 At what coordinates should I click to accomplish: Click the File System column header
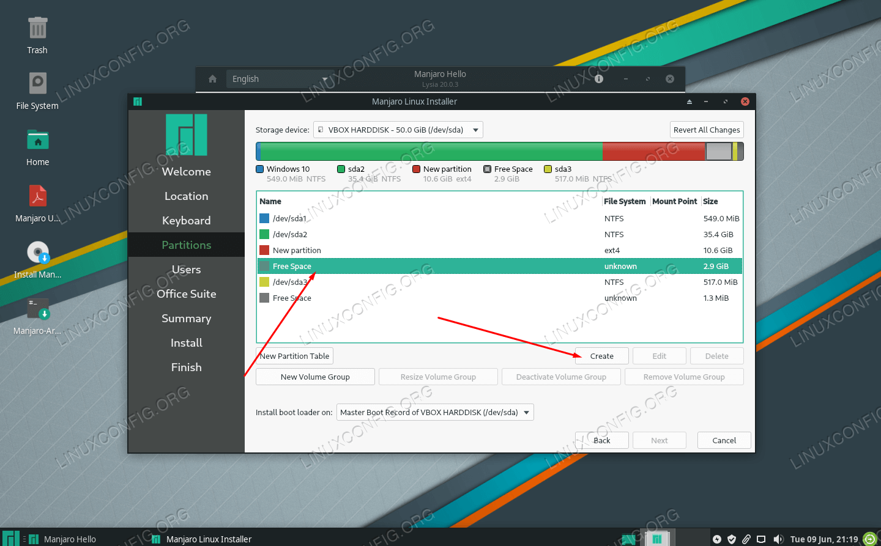point(625,201)
